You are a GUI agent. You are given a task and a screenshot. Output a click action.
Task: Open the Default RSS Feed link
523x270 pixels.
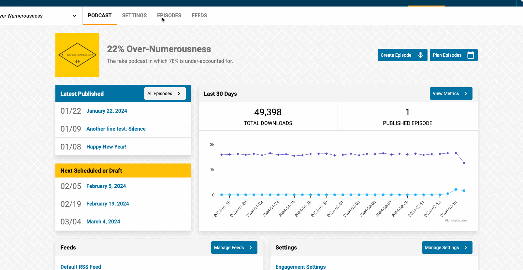[x=80, y=267]
